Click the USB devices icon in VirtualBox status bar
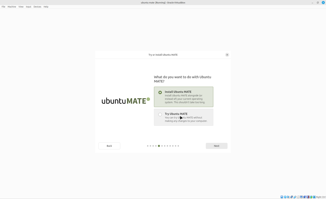 coord(295,197)
